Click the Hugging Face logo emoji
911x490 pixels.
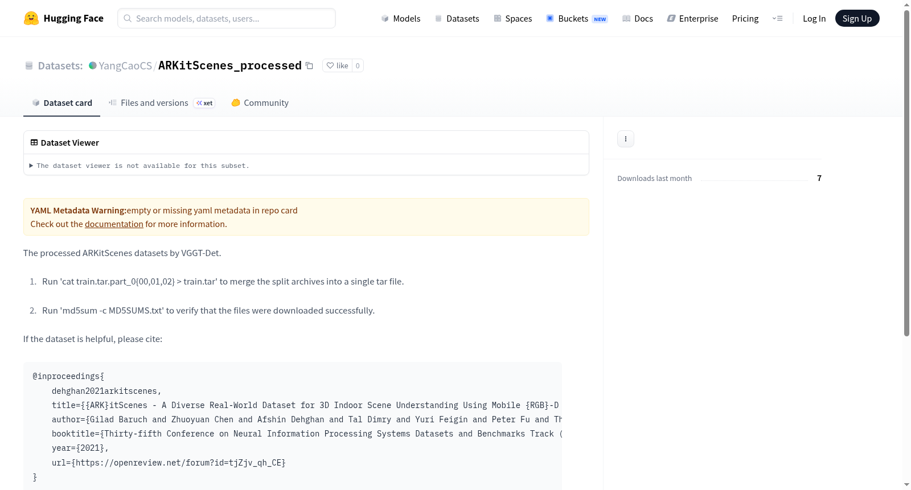[31, 18]
